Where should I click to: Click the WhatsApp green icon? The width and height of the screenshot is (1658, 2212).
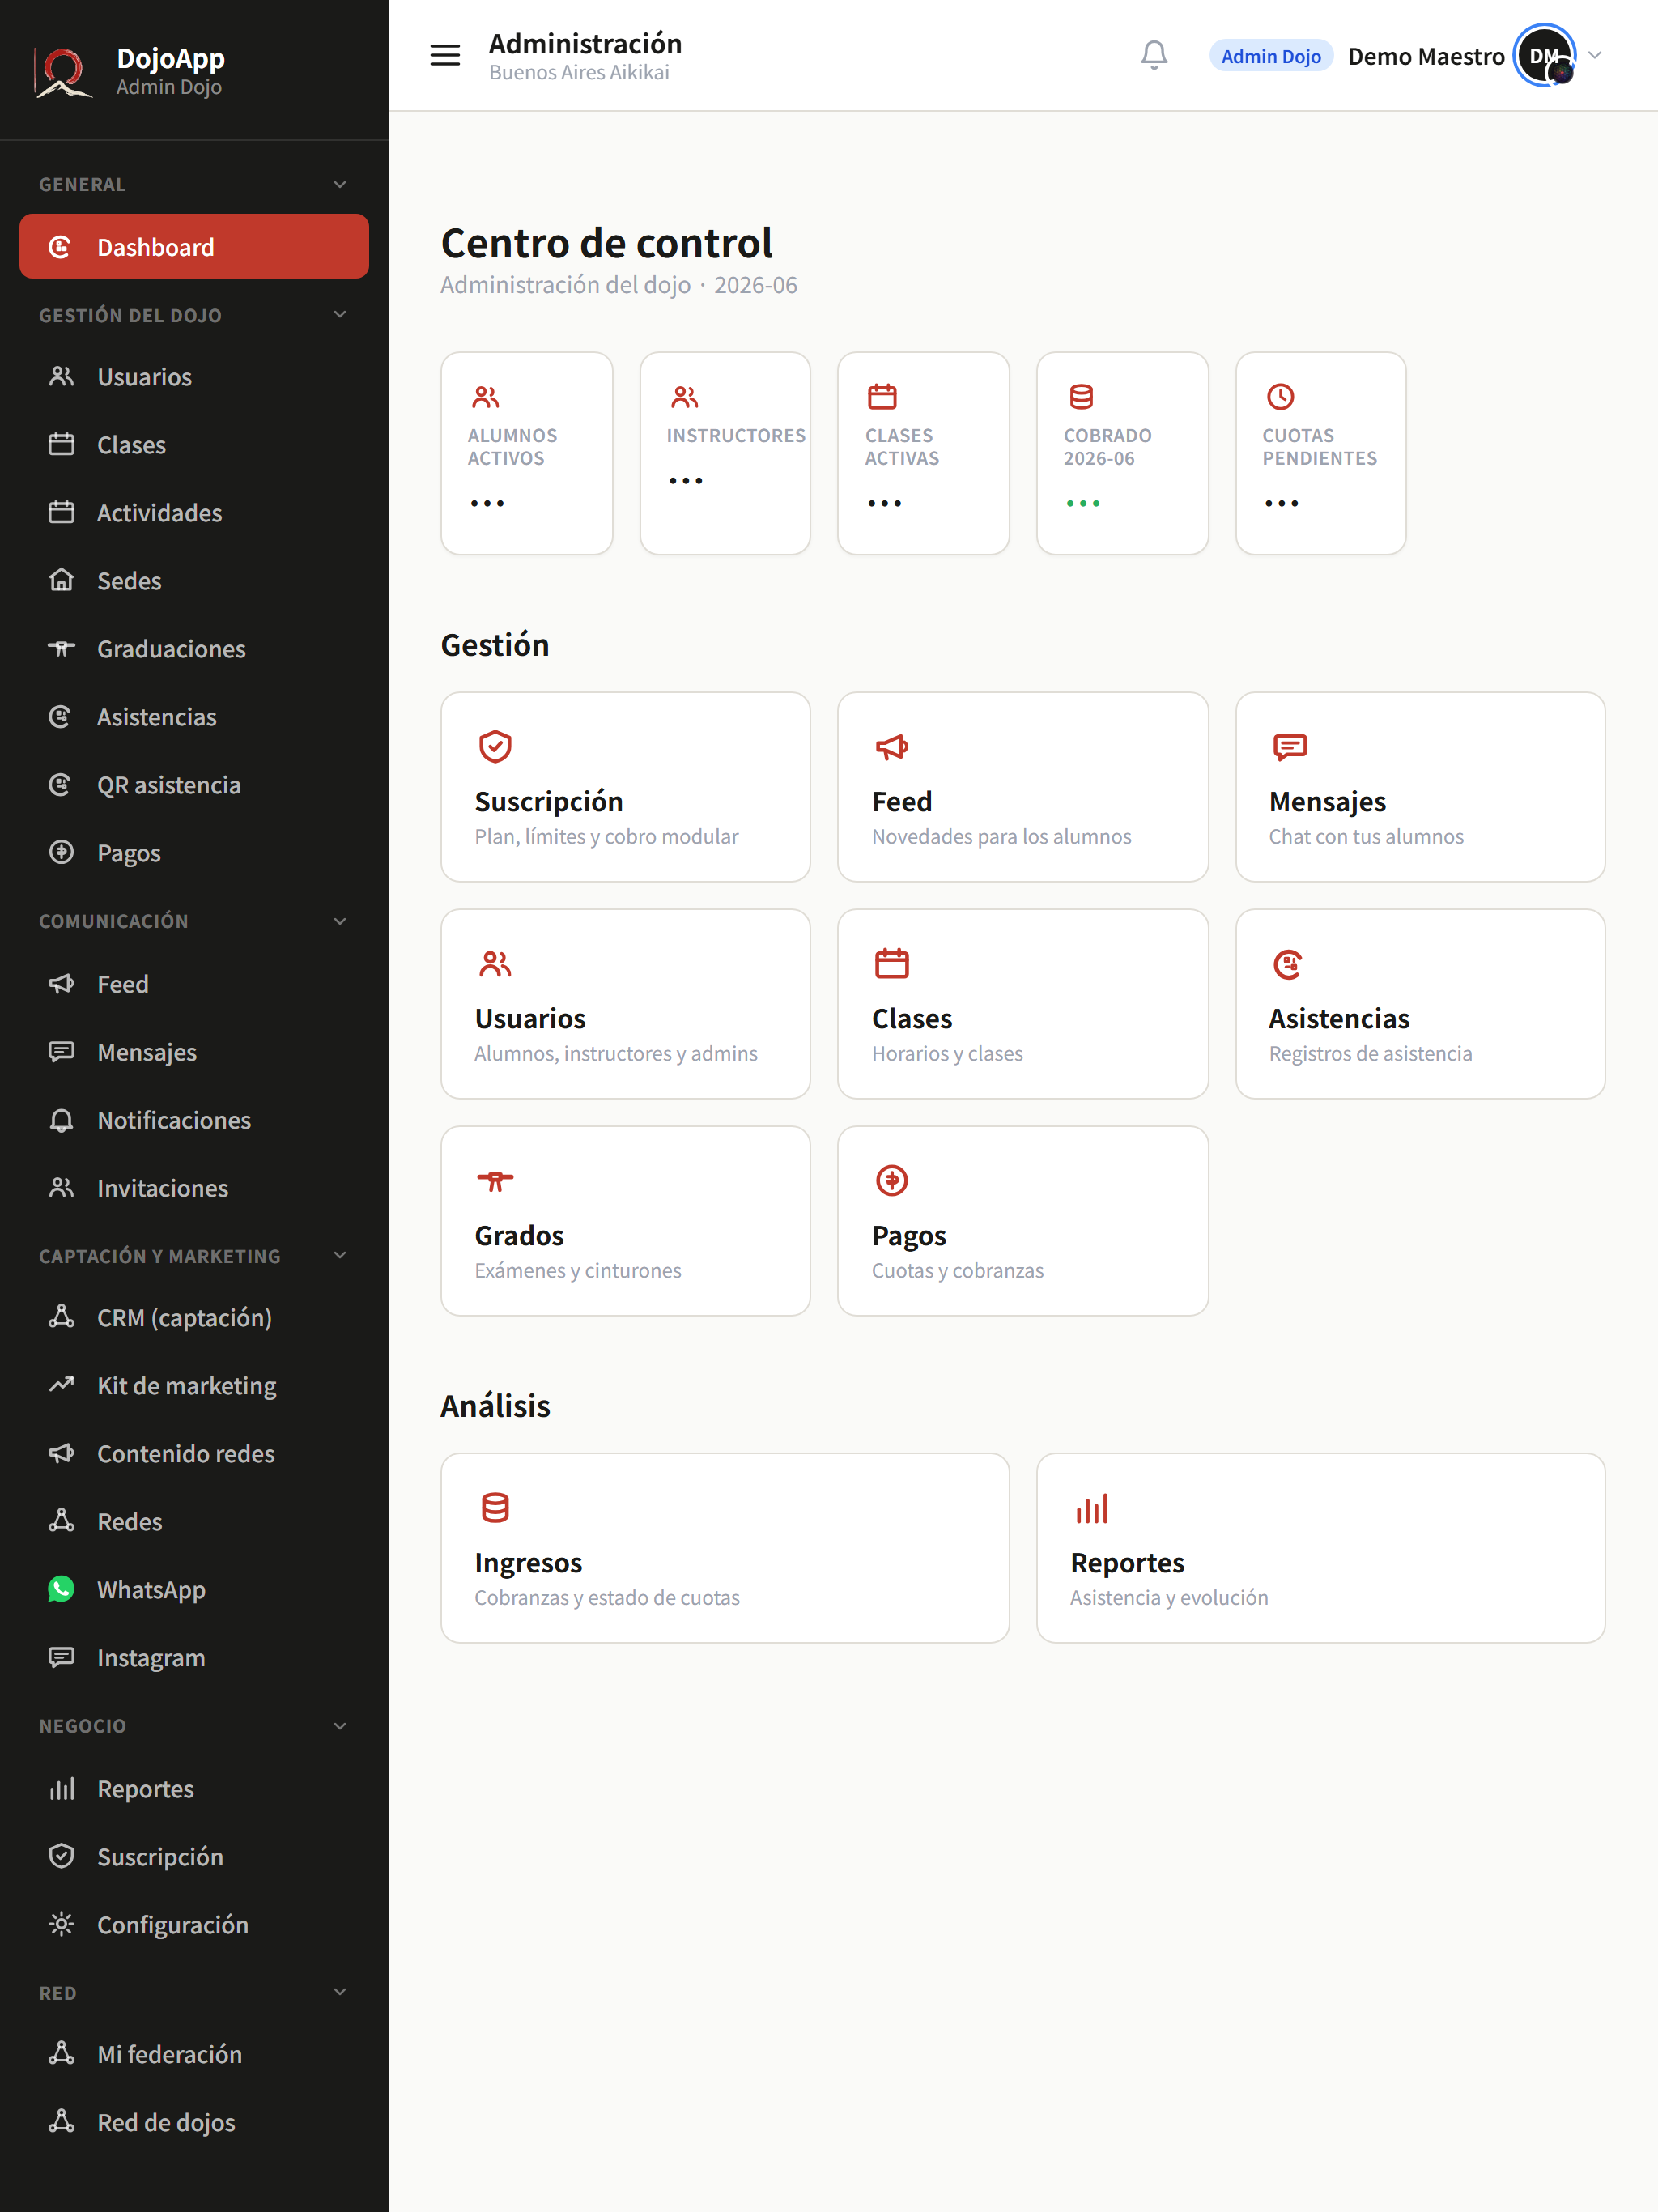(61, 1588)
